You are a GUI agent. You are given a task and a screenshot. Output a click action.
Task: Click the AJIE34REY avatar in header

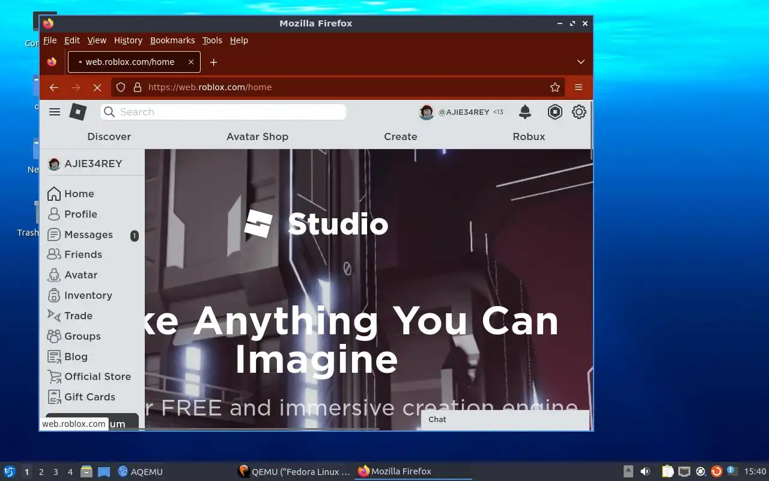click(427, 112)
